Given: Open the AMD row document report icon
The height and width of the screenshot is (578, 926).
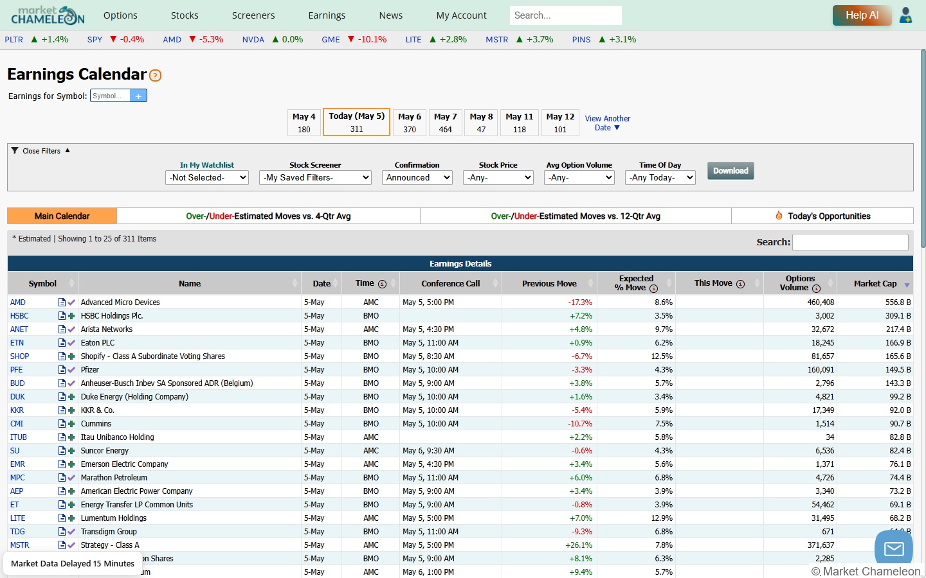Looking at the screenshot, I should tap(62, 302).
